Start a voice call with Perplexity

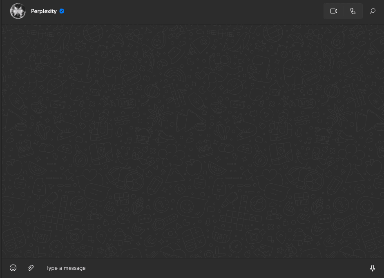(x=353, y=11)
